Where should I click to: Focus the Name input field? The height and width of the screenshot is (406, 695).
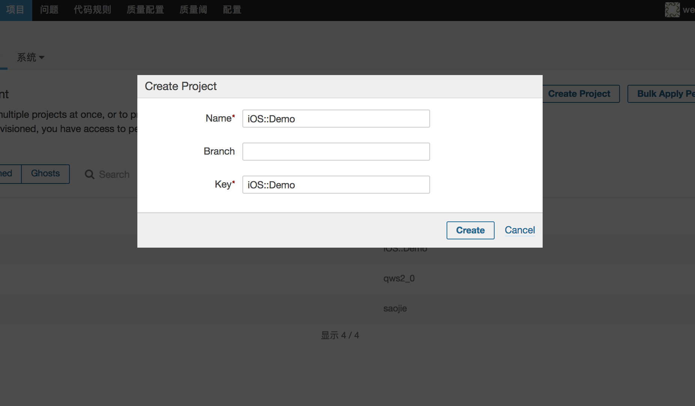click(336, 119)
